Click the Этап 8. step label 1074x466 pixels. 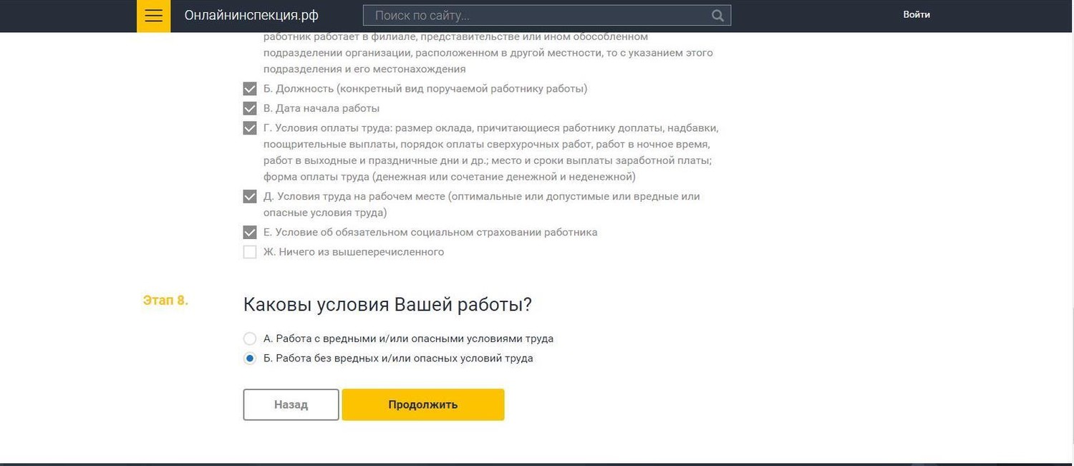165,301
